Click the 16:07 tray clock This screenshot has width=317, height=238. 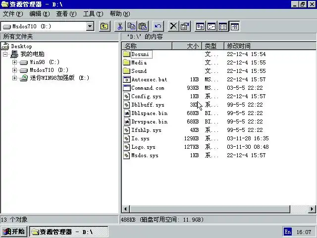pos(304,232)
